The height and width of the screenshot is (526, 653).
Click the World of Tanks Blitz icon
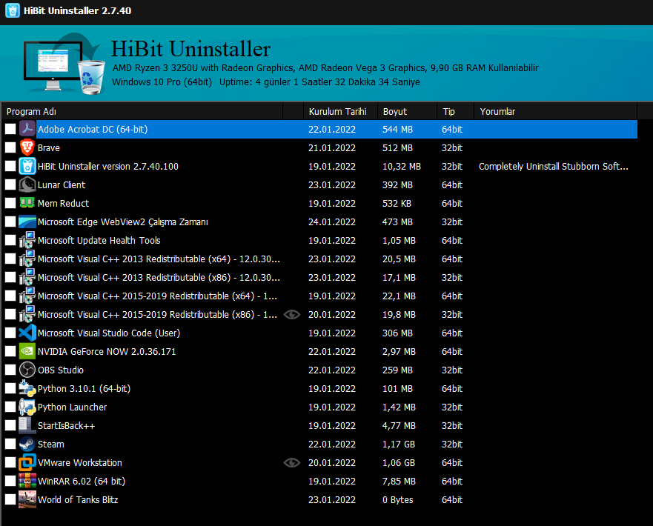[27, 499]
